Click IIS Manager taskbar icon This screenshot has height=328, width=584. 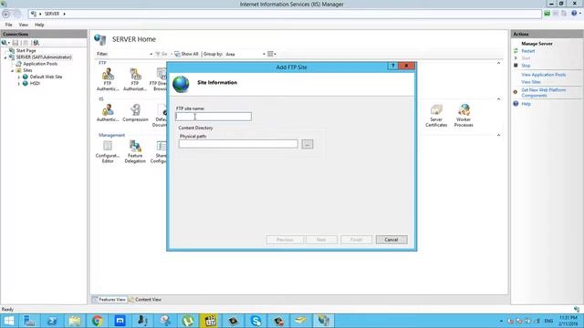[x=324, y=321]
